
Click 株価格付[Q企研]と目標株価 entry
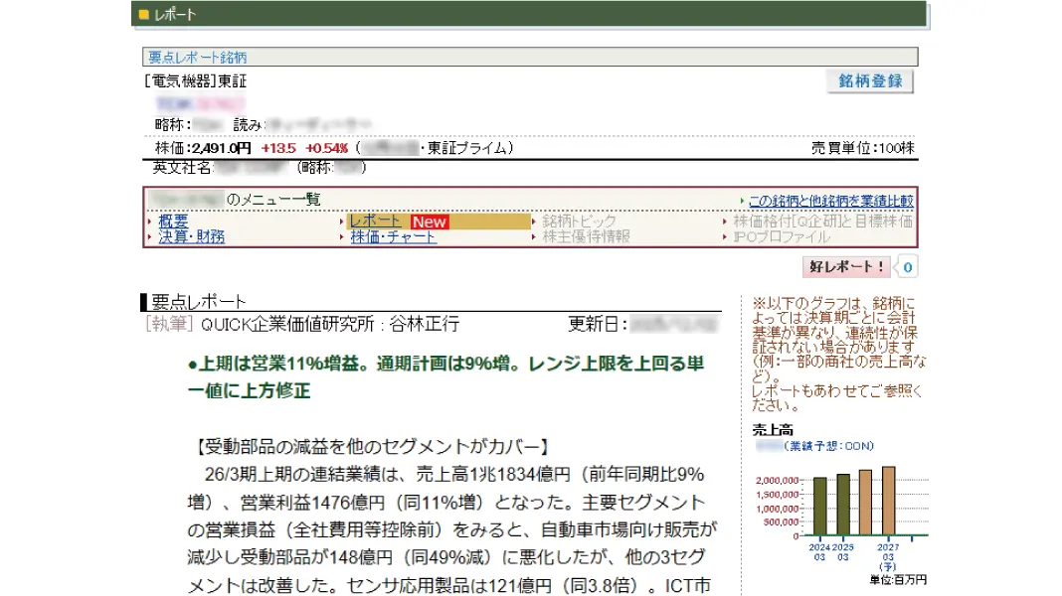pos(823,222)
